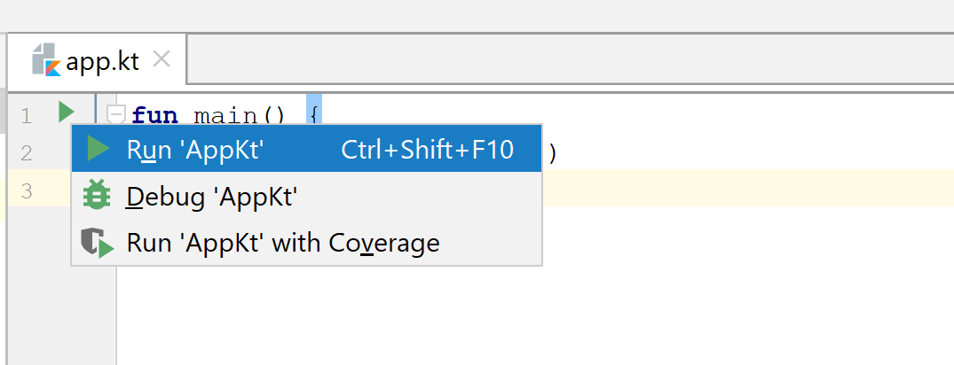954x365 pixels.
Task: Click the Kotlin file icon on app.kt tab
Action: coord(45,61)
